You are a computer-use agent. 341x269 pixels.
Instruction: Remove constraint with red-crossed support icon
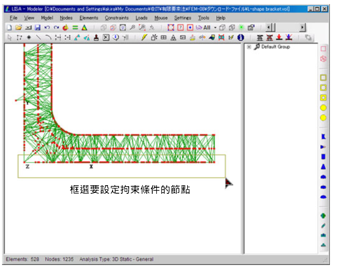tap(269, 38)
